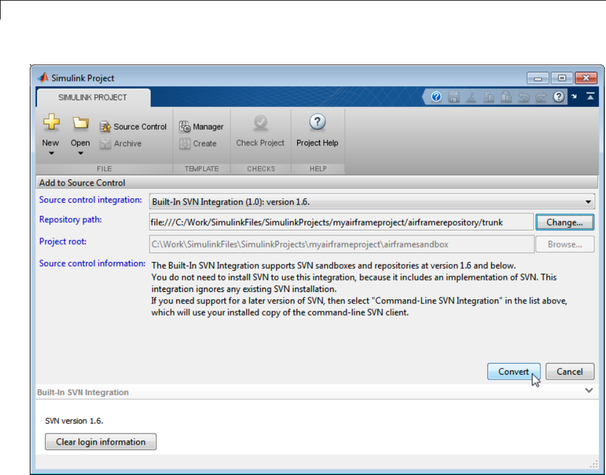Image resolution: width=606 pixels, height=475 pixels.
Task: Click the 'Source control integration:' label
Action: (91, 200)
